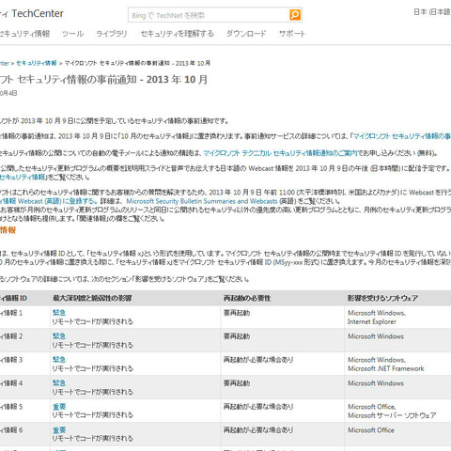Open the 日本 (日本語) locale selector
The image size is (451, 451).
432,12
